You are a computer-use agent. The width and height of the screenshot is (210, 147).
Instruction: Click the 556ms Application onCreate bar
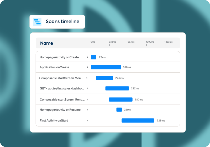(106, 67)
